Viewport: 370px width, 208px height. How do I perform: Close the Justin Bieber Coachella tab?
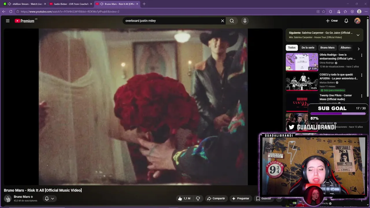[x=91, y=4]
